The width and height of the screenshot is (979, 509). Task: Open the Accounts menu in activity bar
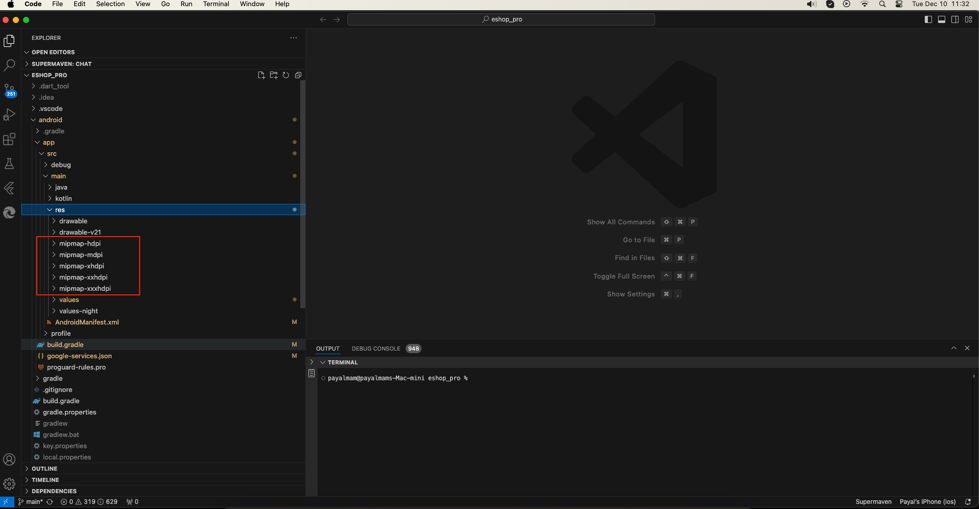coord(9,459)
